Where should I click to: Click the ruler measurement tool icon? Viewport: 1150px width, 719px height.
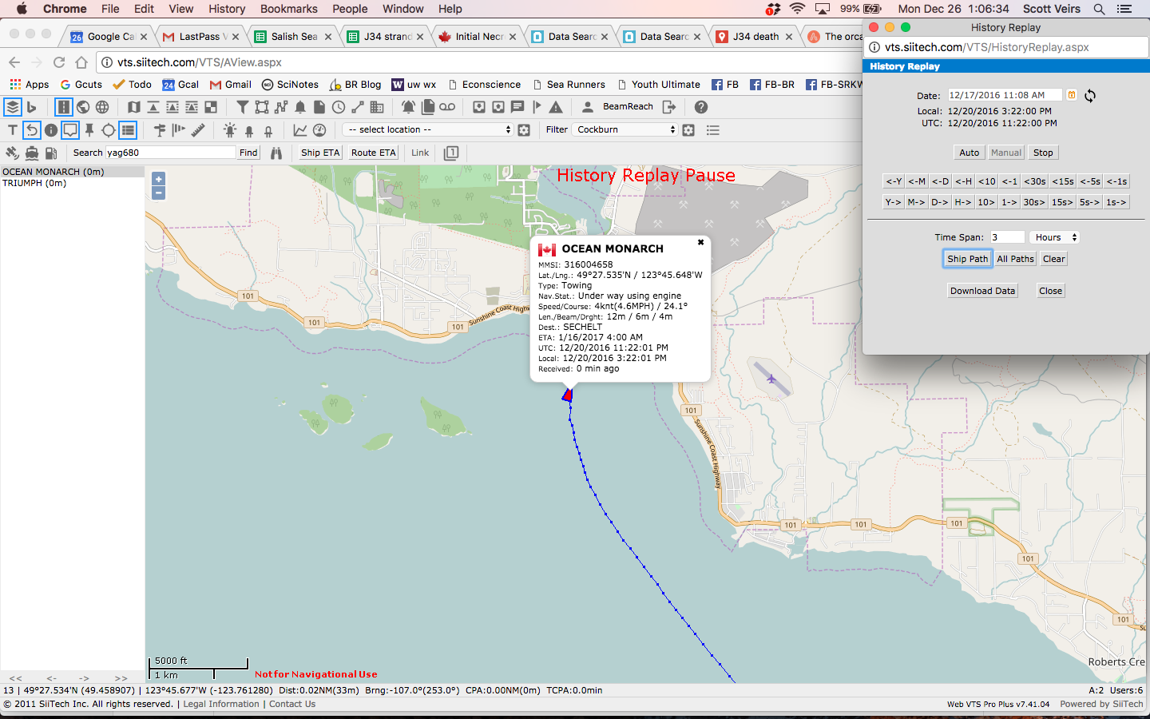(198, 130)
